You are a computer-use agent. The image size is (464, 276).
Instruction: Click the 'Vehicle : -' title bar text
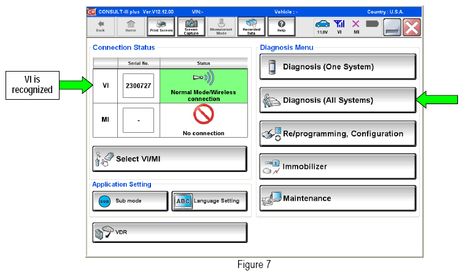(286, 12)
